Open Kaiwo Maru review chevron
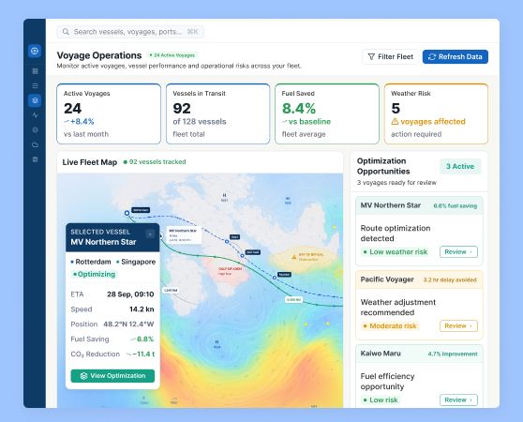Image resolution: width=523 pixels, height=422 pixels. pos(471,400)
